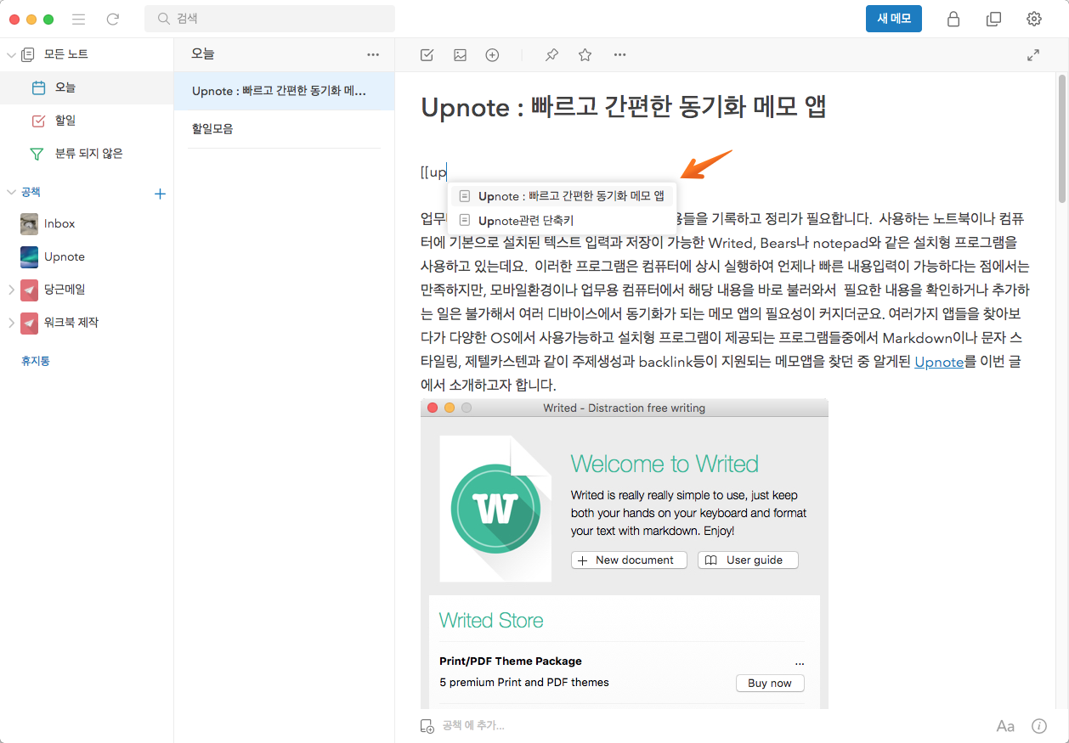Click User guide button in Writed image
The width and height of the screenshot is (1069, 743).
click(748, 560)
